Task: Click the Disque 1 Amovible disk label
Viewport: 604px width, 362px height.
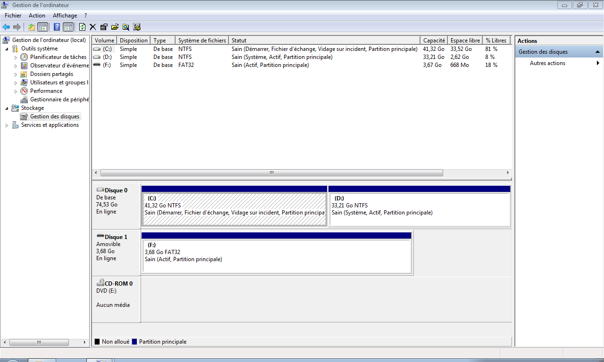Action: (x=116, y=252)
